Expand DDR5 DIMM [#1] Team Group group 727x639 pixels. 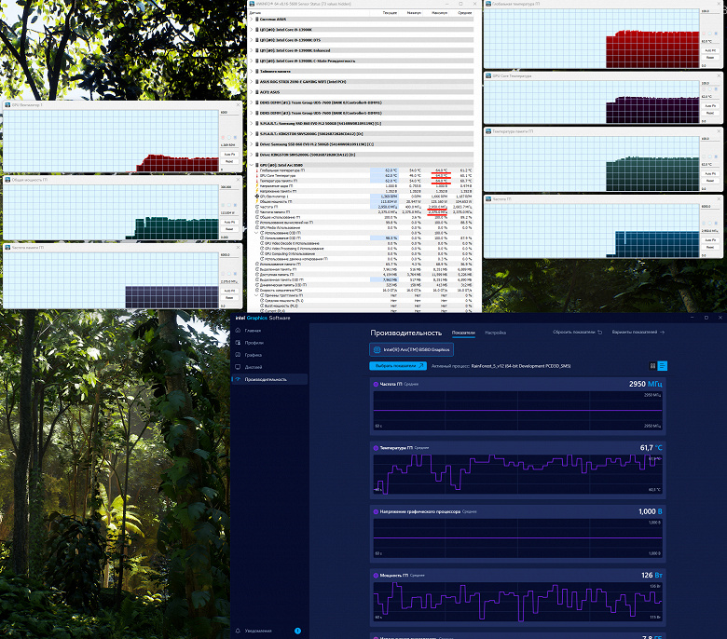point(252,102)
